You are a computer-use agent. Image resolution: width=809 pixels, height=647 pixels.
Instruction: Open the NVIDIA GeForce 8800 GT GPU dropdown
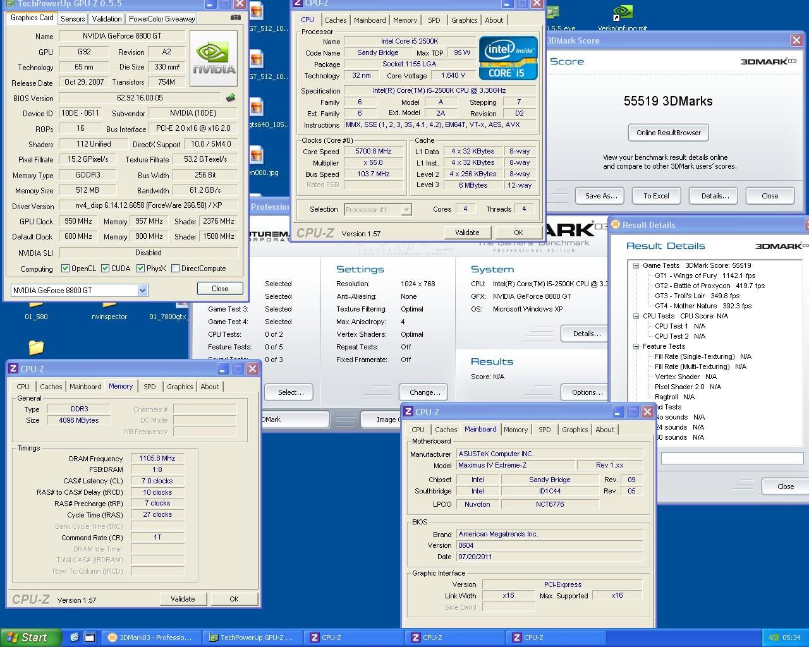[142, 291]
